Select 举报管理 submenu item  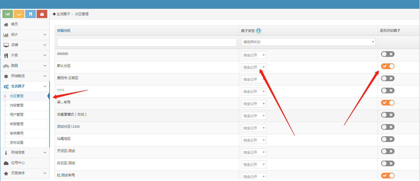(x=17, y=124)
